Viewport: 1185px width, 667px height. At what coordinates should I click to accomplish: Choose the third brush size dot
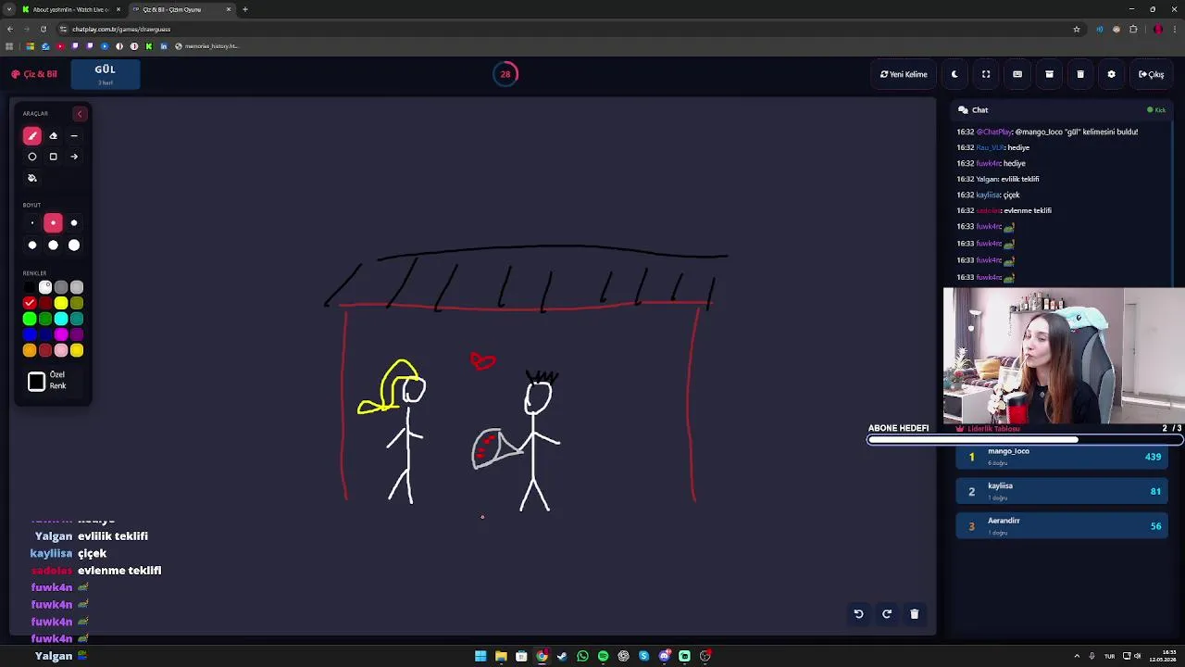(x=74, y=223)
